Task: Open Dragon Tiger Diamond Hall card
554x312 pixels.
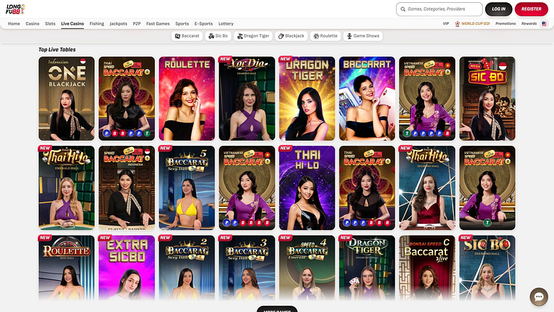Action: (367, 268)
